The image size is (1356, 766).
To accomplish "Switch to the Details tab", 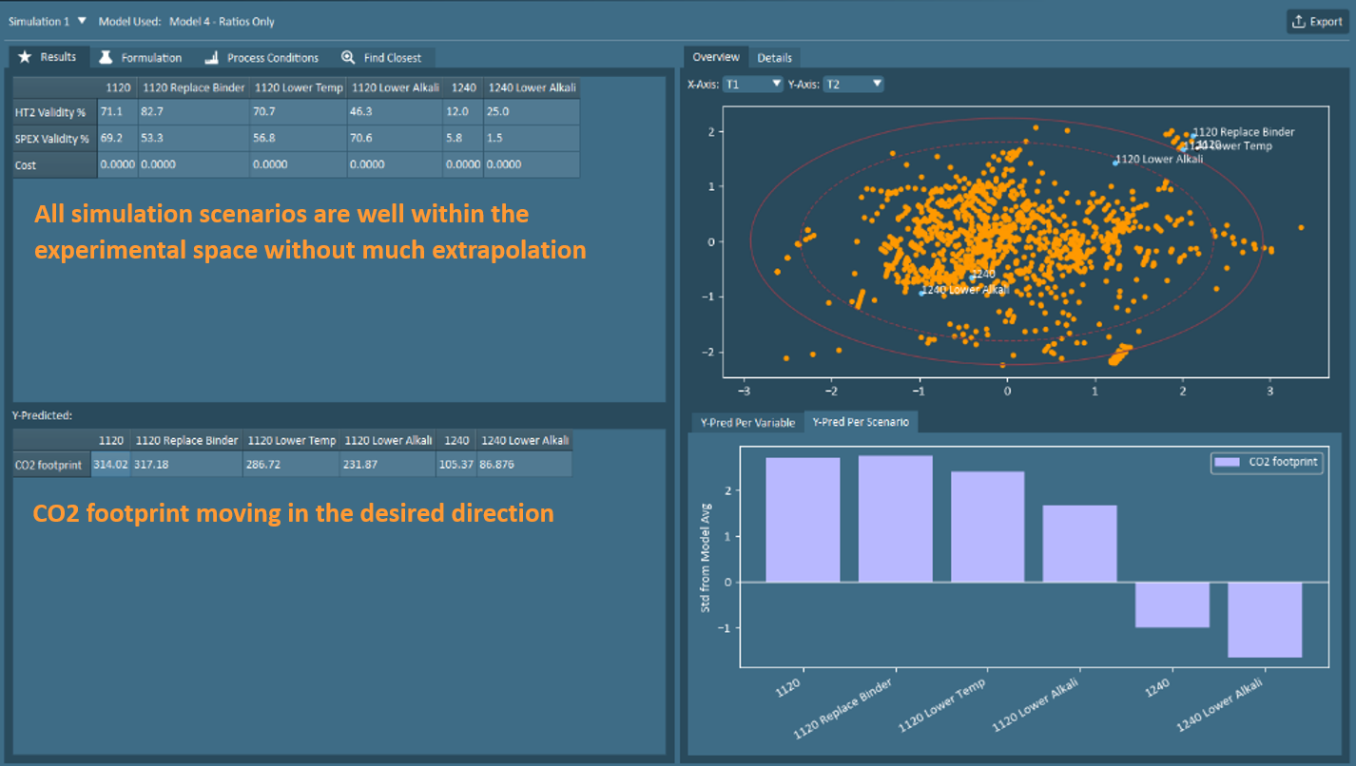I will coord(774,58).
